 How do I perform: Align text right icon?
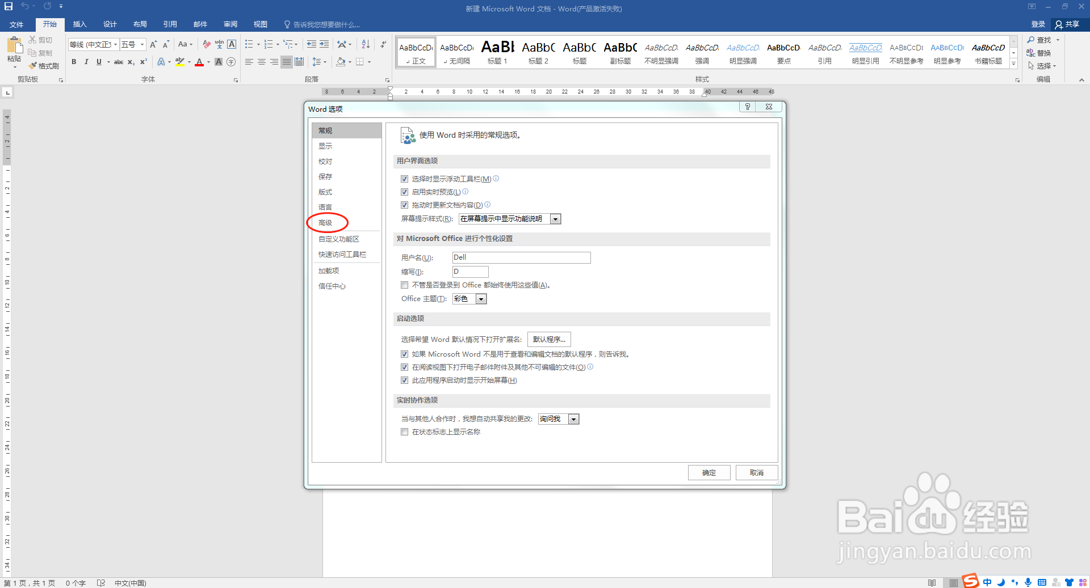(274, 62)
